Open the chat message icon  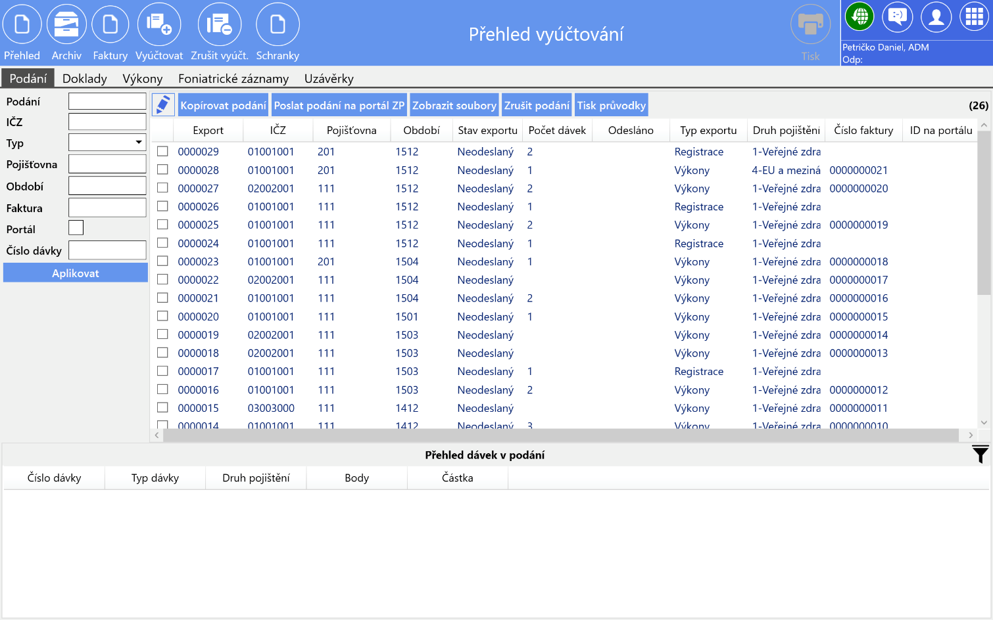(x=898, y=17)
